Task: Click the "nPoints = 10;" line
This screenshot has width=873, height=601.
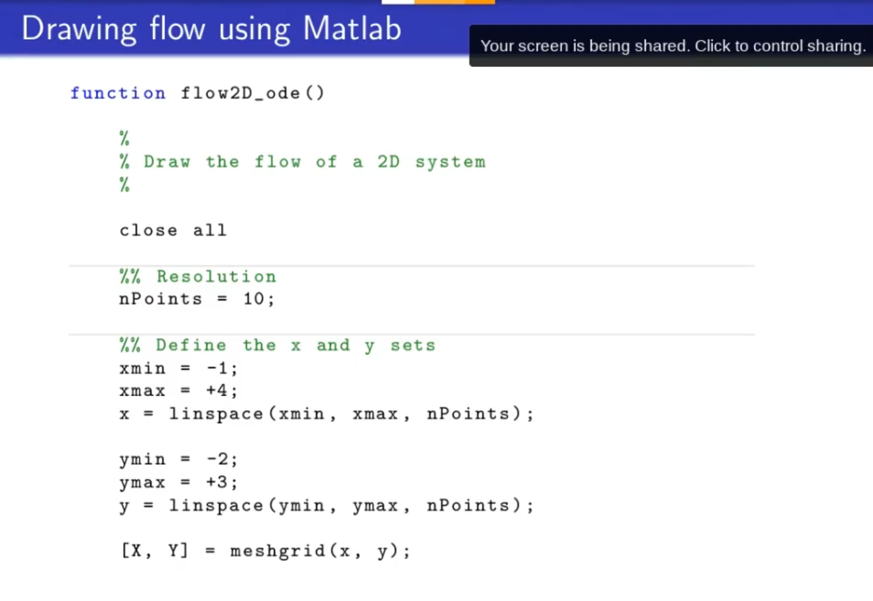Action: (x=196, y=299)
